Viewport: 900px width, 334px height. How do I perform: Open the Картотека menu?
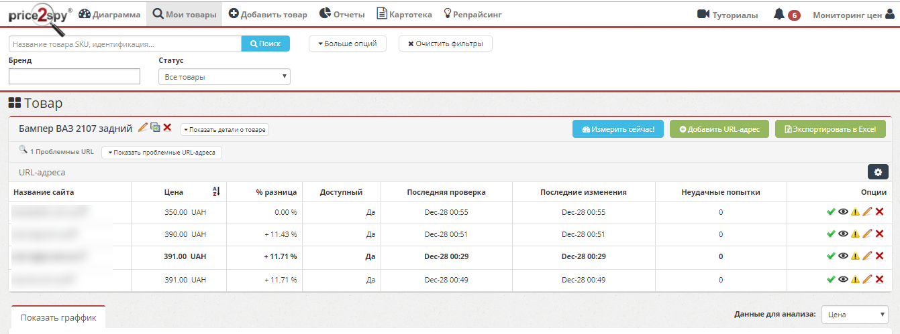click(x=404, y=14)
